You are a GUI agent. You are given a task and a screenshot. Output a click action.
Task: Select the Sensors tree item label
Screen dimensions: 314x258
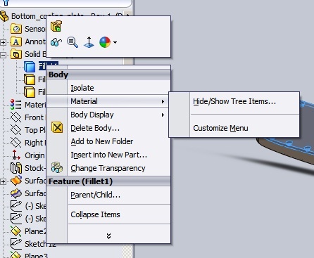click(x=35, y=29)
